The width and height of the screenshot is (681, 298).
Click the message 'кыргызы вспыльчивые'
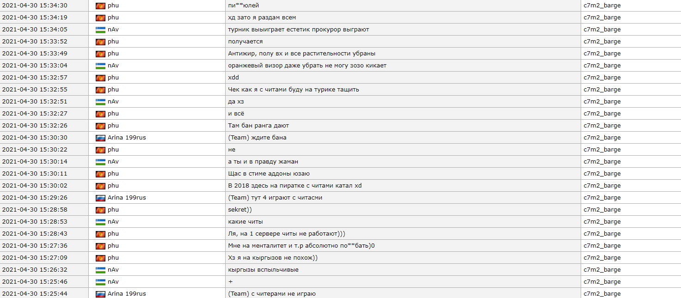point(263,270)
